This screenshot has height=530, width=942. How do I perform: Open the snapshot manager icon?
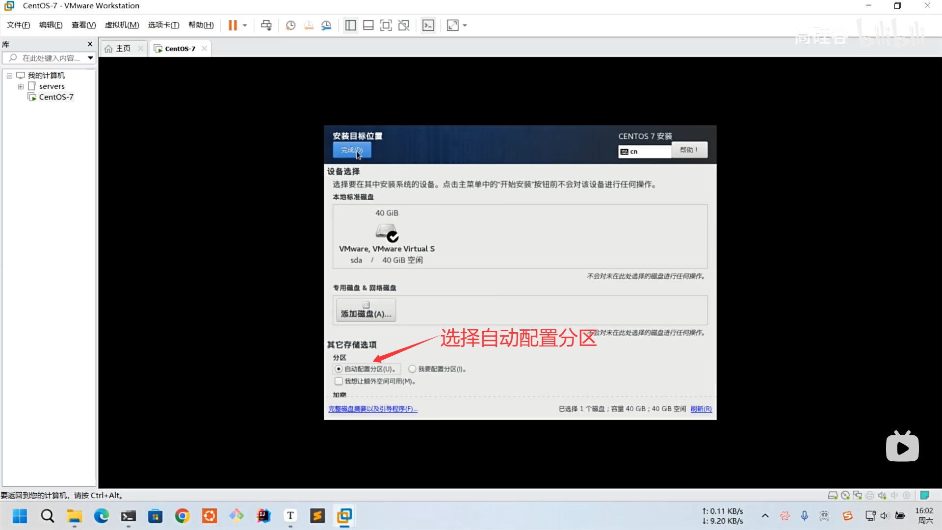coord(326,25)
